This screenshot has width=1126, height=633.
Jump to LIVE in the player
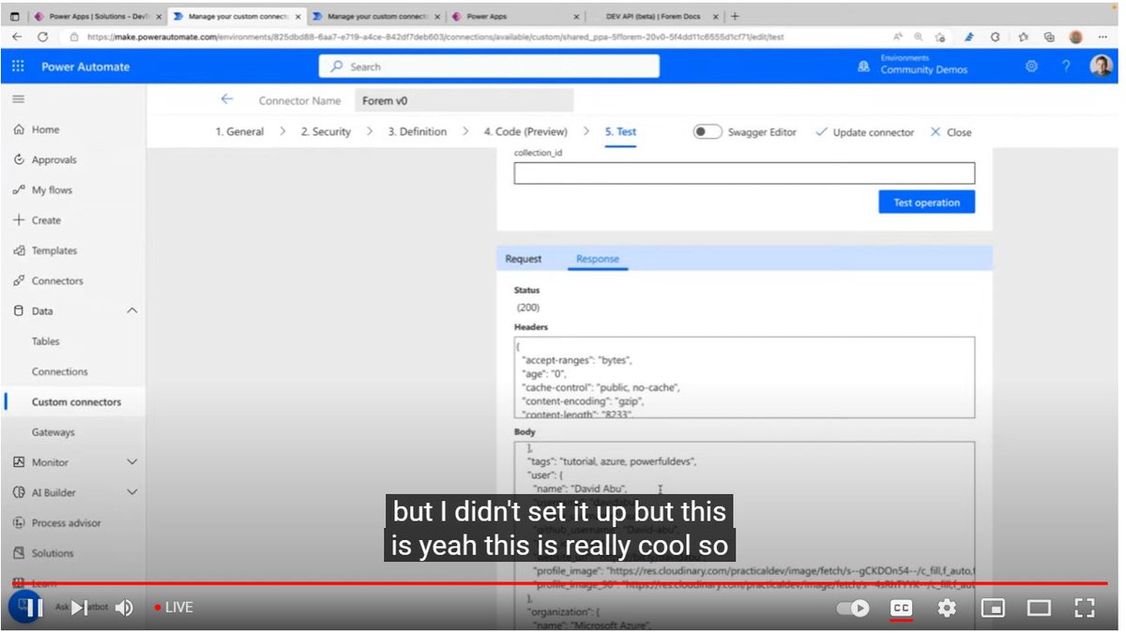pyautogui.click(x=174, y=608)
